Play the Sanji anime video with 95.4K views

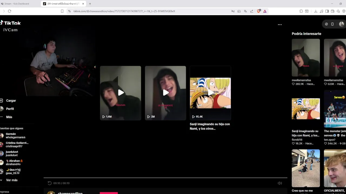click(x=210, y=93)
